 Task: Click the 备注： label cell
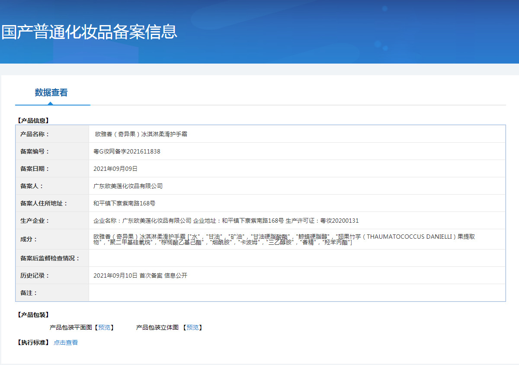tap(52, 293)
